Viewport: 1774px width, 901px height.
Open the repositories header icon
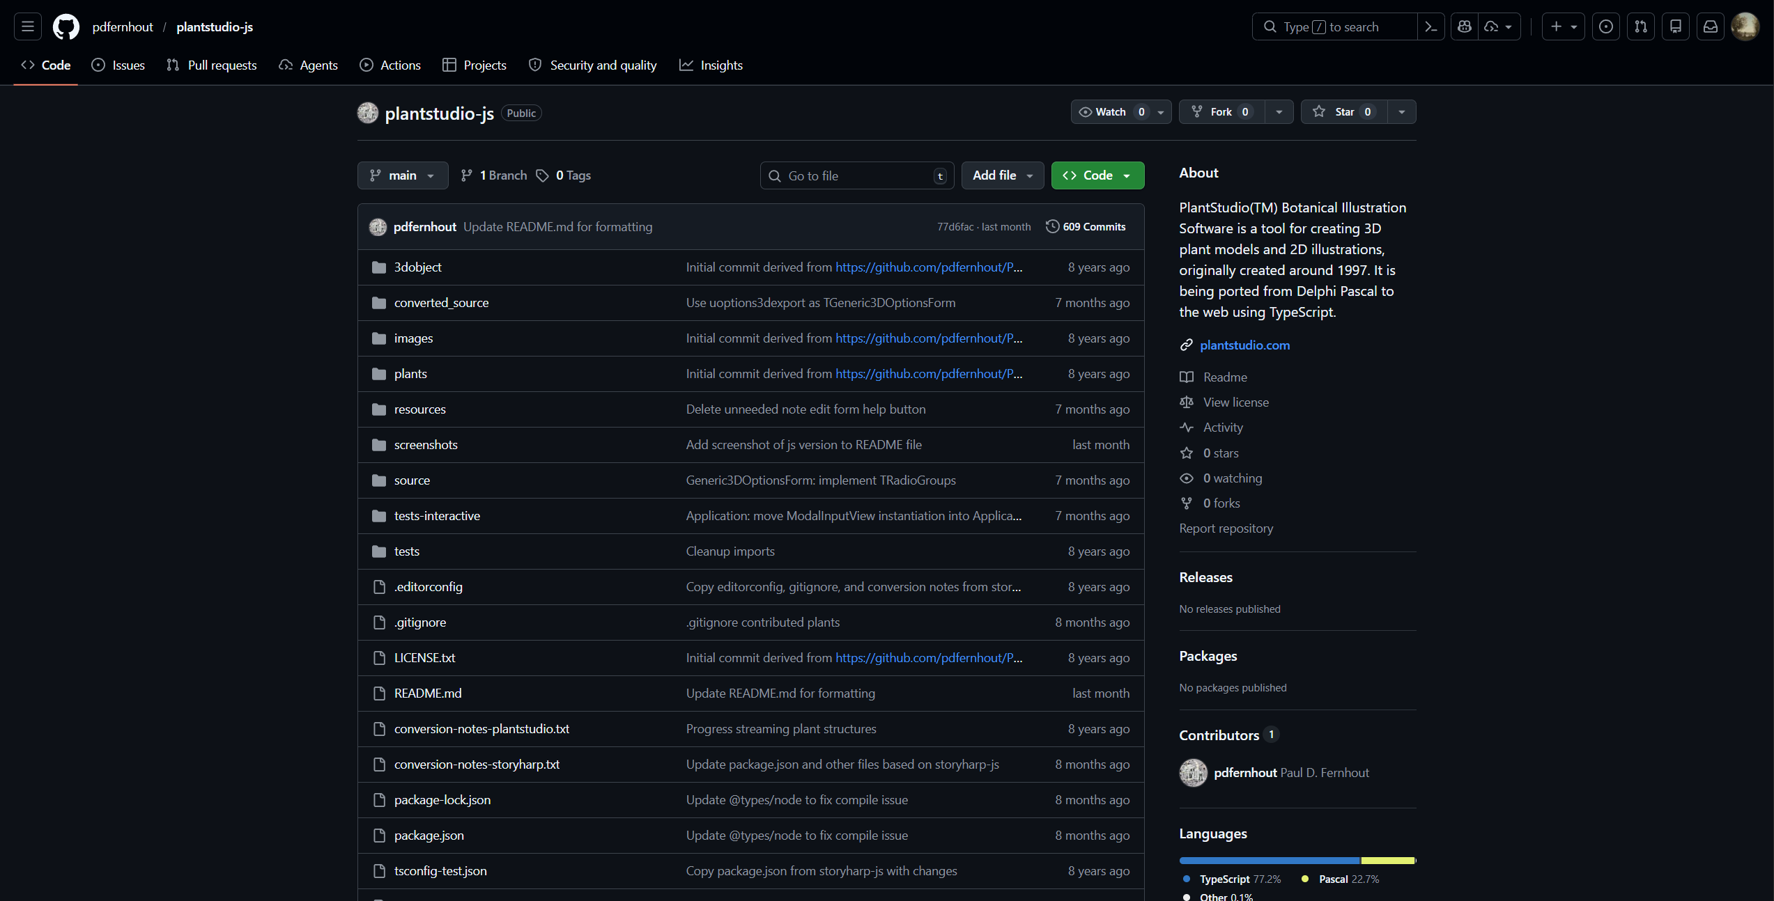click(1675, 26)
